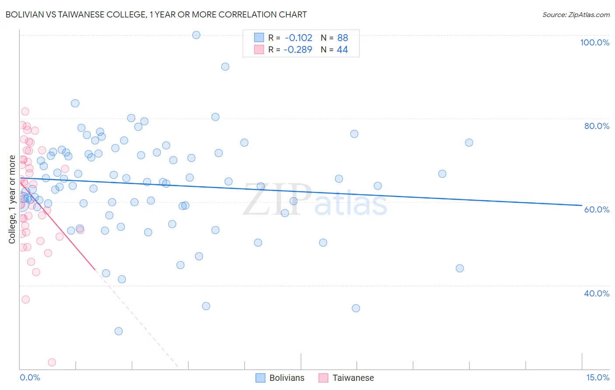615x390 pixels.
Task: Click the pink swatch beside R = -0.289
Action: click(x=259, y=49)
